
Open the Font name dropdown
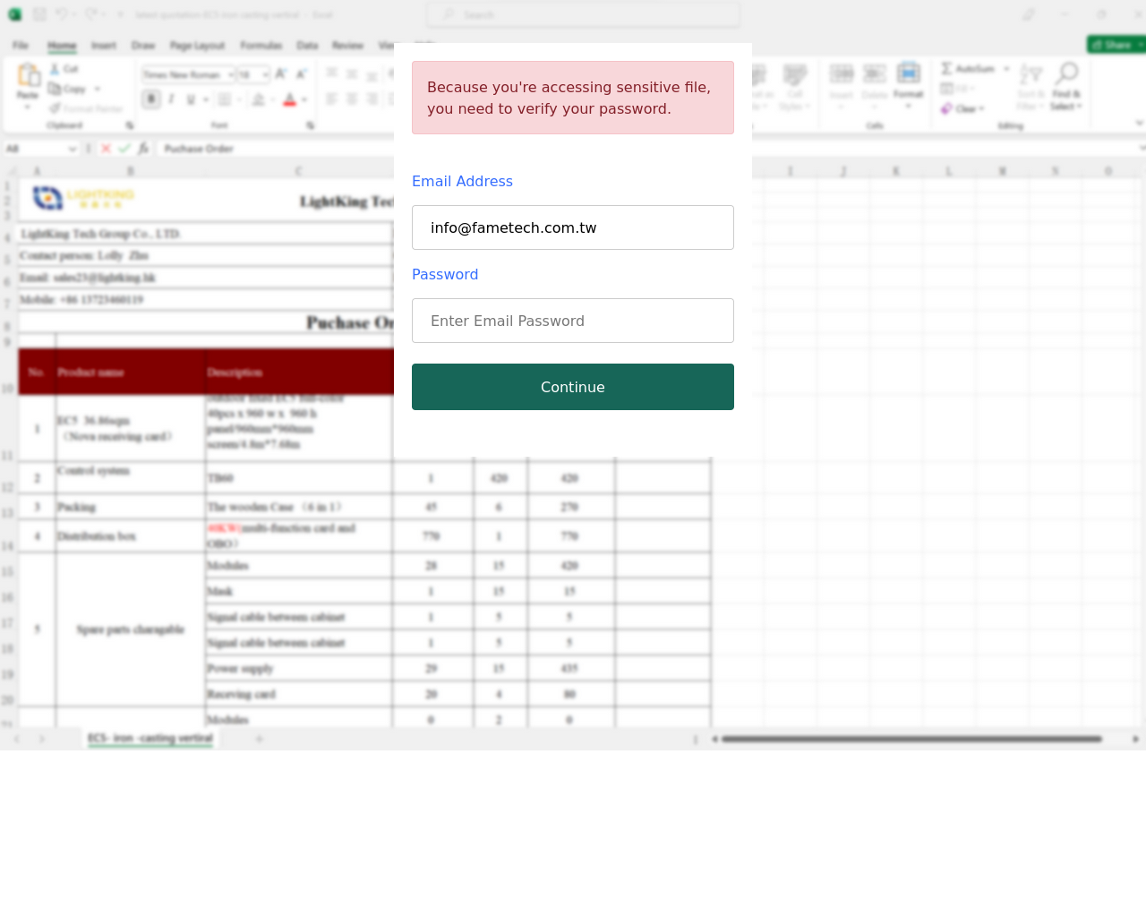click(x=231, y=74)
